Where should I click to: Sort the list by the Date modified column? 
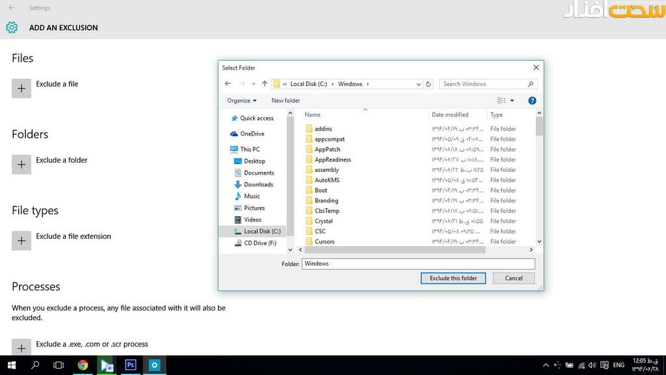pyautogui.click(x=450, y=115)
